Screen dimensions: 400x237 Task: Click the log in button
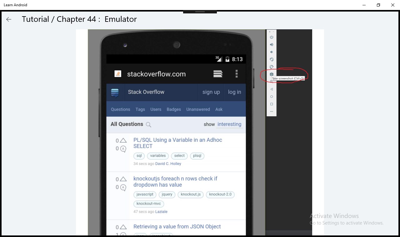tap(234, 92)
